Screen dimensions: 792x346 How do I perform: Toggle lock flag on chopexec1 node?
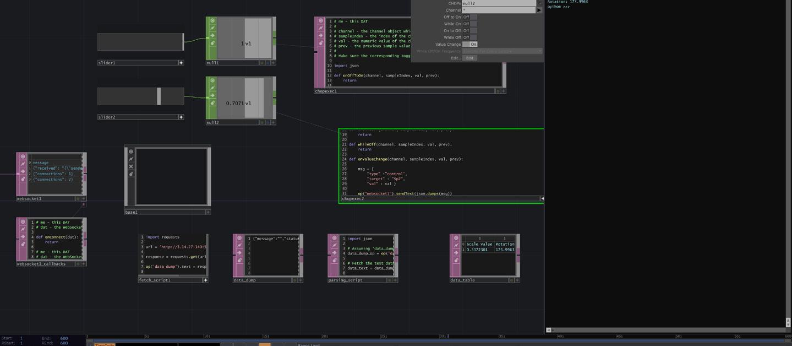click(321, 43)
